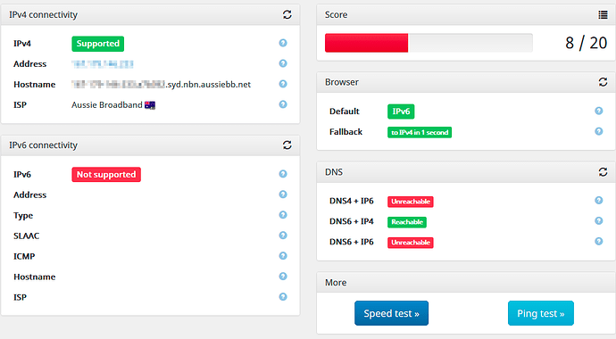Click the blurred IPv4 address value

coord(103,64)
